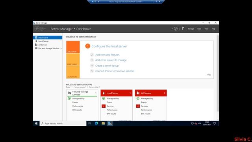Open the notifications flag icon

point(183,28)
